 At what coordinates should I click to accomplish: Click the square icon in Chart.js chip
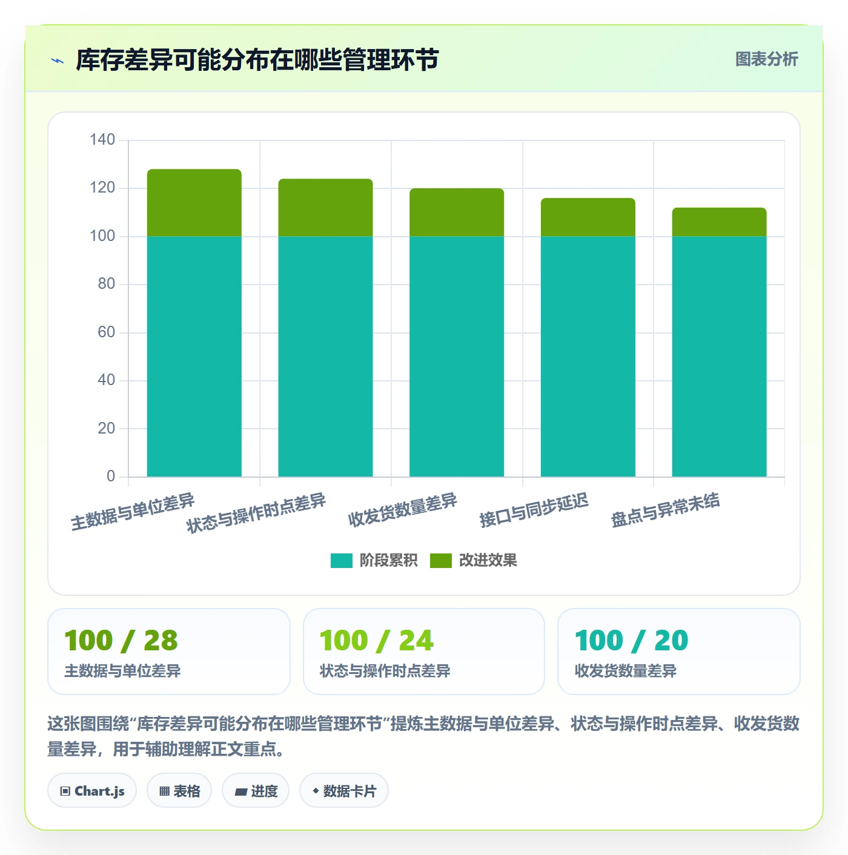tap(65, 791)
